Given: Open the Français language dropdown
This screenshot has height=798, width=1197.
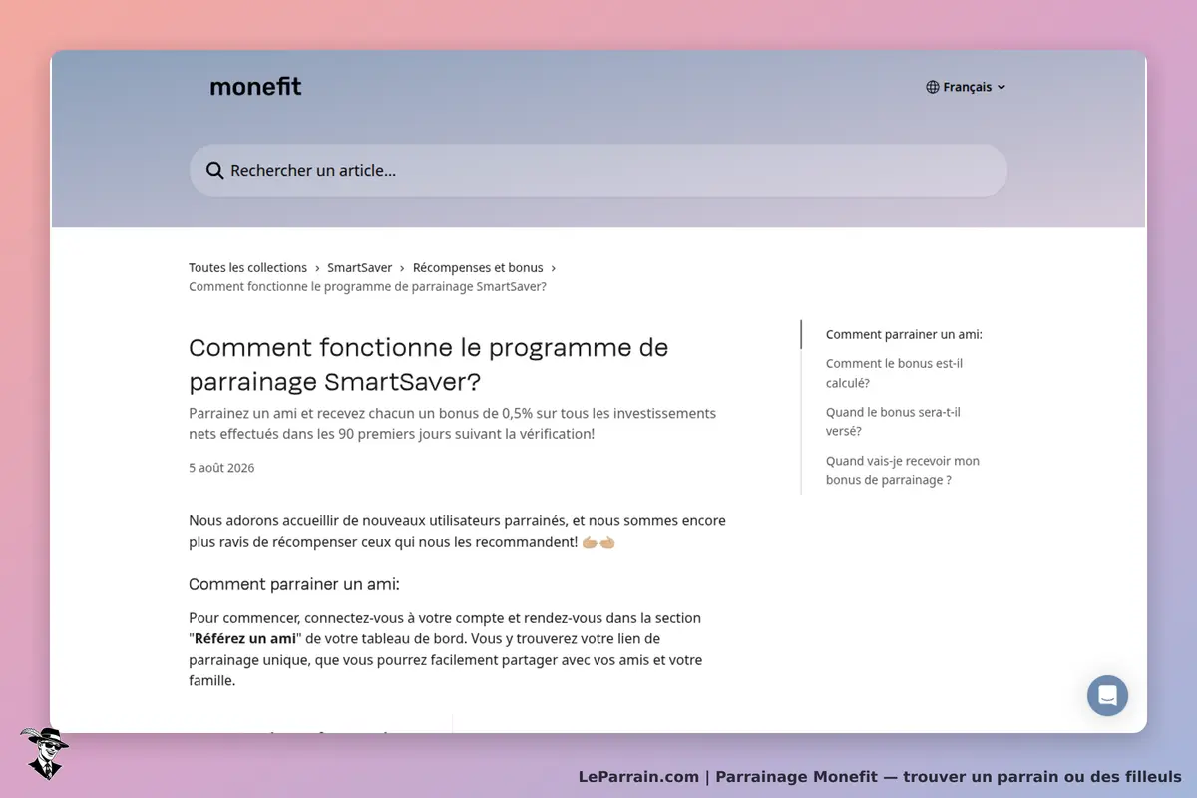Looking at the screenshot, I should click(x=967, y=87).
